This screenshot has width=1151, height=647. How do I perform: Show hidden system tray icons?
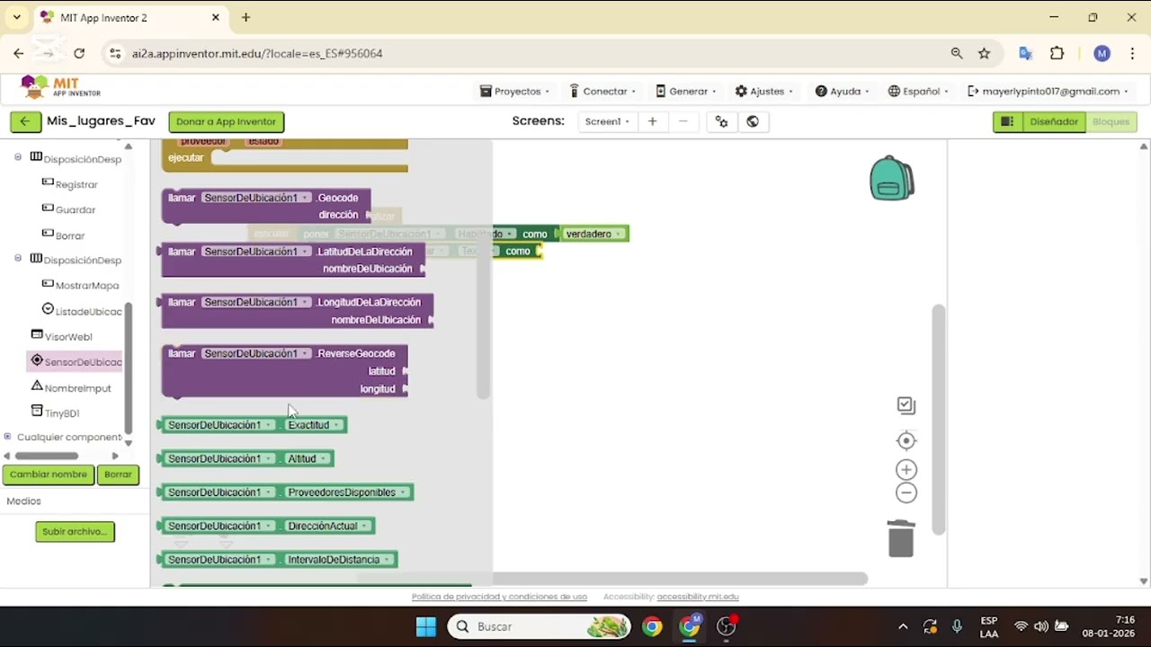[x=903, y=626]
